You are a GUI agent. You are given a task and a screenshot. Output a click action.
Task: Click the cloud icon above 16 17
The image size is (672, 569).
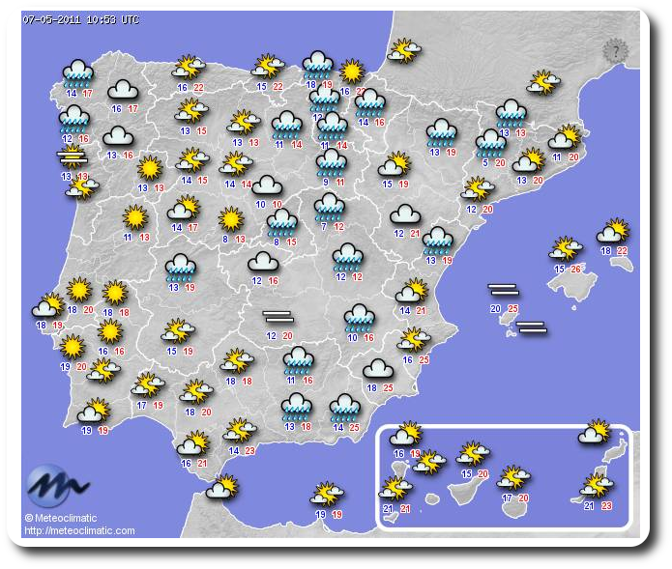tap(123, 90)
